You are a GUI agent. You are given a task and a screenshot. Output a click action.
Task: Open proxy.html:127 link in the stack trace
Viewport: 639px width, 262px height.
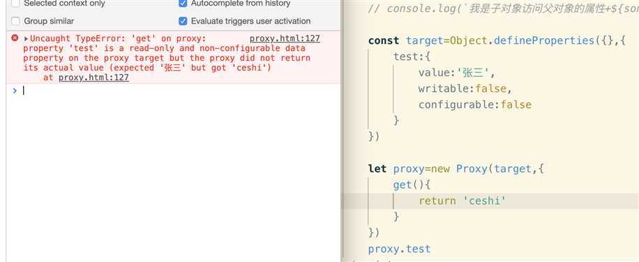tap(93, 77)
